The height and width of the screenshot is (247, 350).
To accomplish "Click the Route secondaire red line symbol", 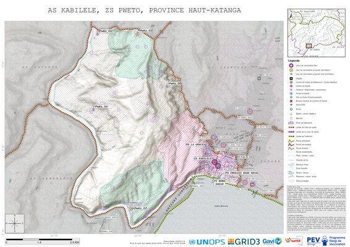I will click(291, 144).
